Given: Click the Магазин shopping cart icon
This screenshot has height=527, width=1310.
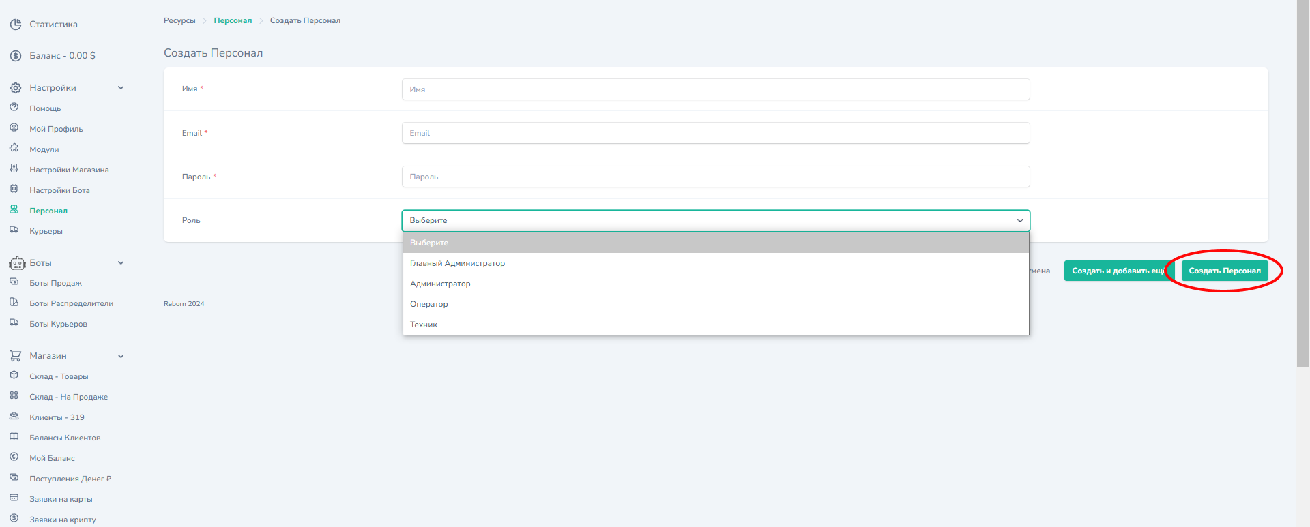Looking at the screenshot, I should [16, 356].
